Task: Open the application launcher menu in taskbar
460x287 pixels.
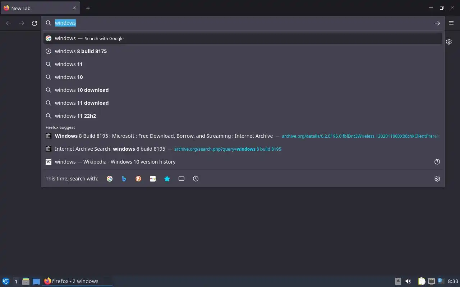Action: click(x=6, y=281)
